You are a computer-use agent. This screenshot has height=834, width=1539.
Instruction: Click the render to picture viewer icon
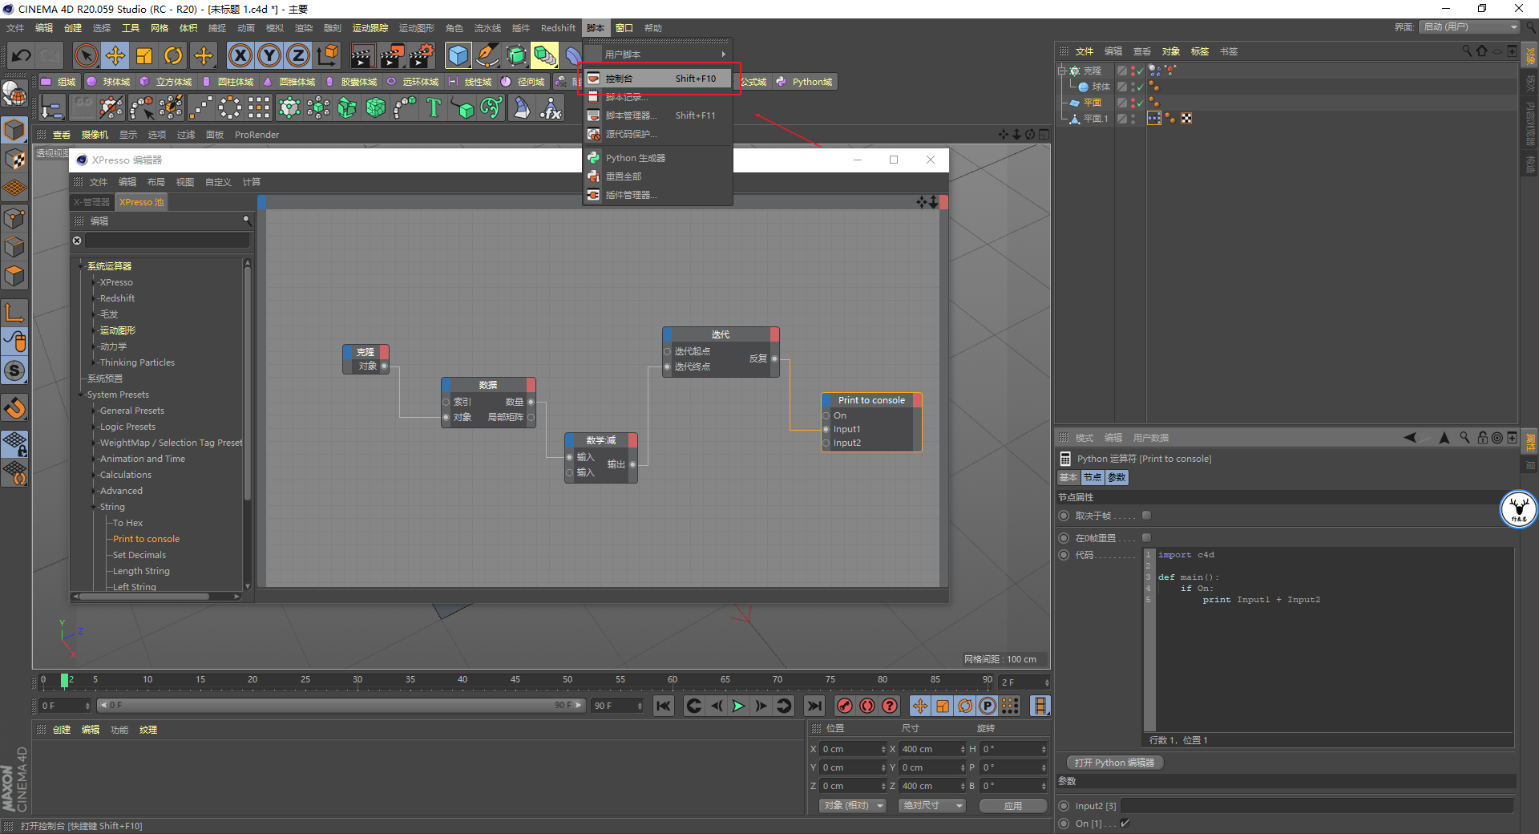pos(392,55)
